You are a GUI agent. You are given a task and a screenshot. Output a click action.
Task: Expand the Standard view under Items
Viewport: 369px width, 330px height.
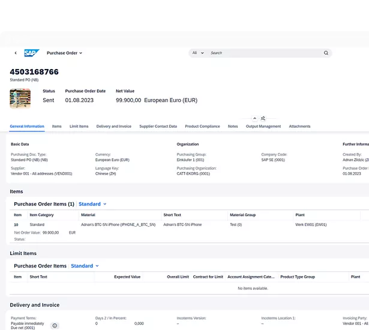point(92,204)
